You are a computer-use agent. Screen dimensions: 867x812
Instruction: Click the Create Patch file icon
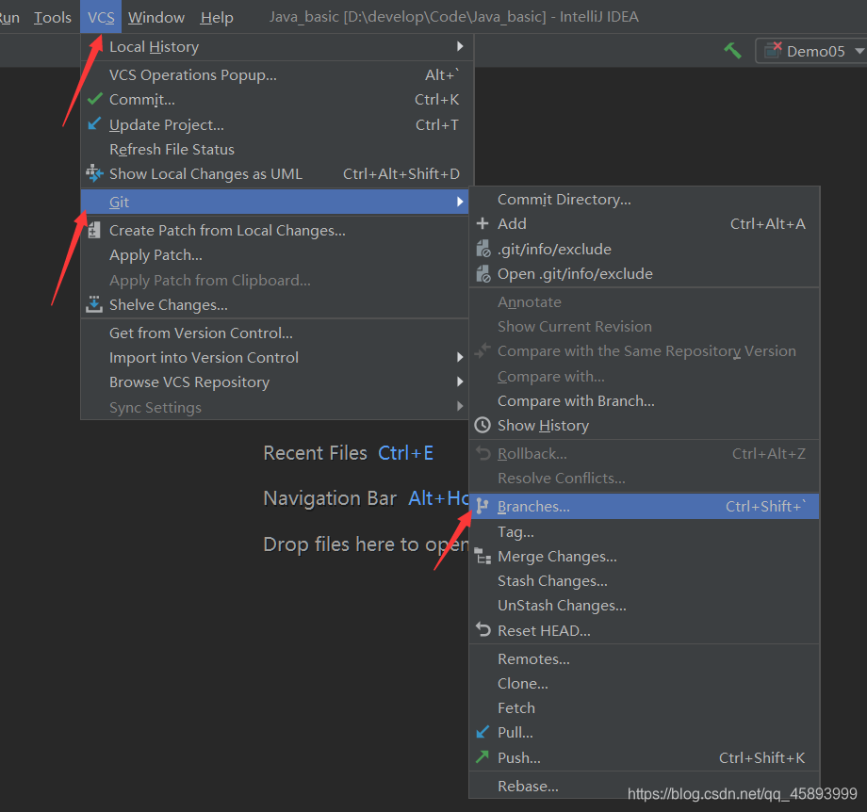94,230
